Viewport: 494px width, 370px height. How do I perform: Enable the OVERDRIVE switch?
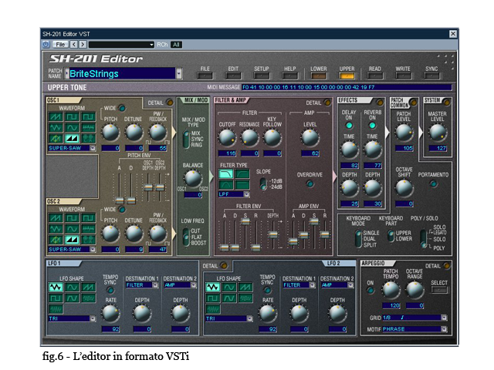point(310,183)
